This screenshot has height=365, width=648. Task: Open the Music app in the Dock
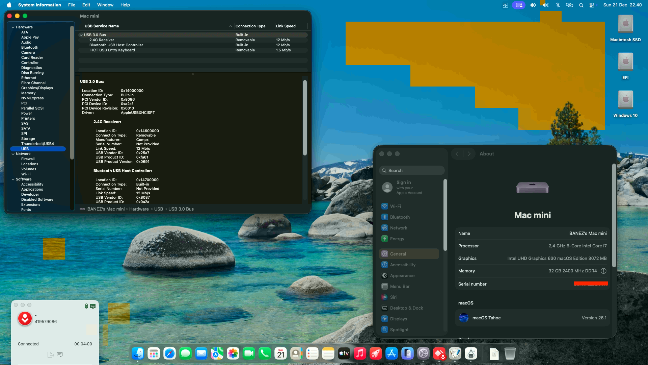tap(360, 354)
